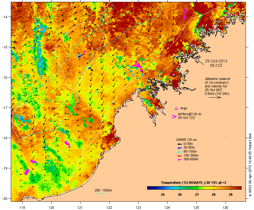The width and height of the screenshot is (254, 210).
Task: Click the 30-80m depth label
Action: coord(189,148)
